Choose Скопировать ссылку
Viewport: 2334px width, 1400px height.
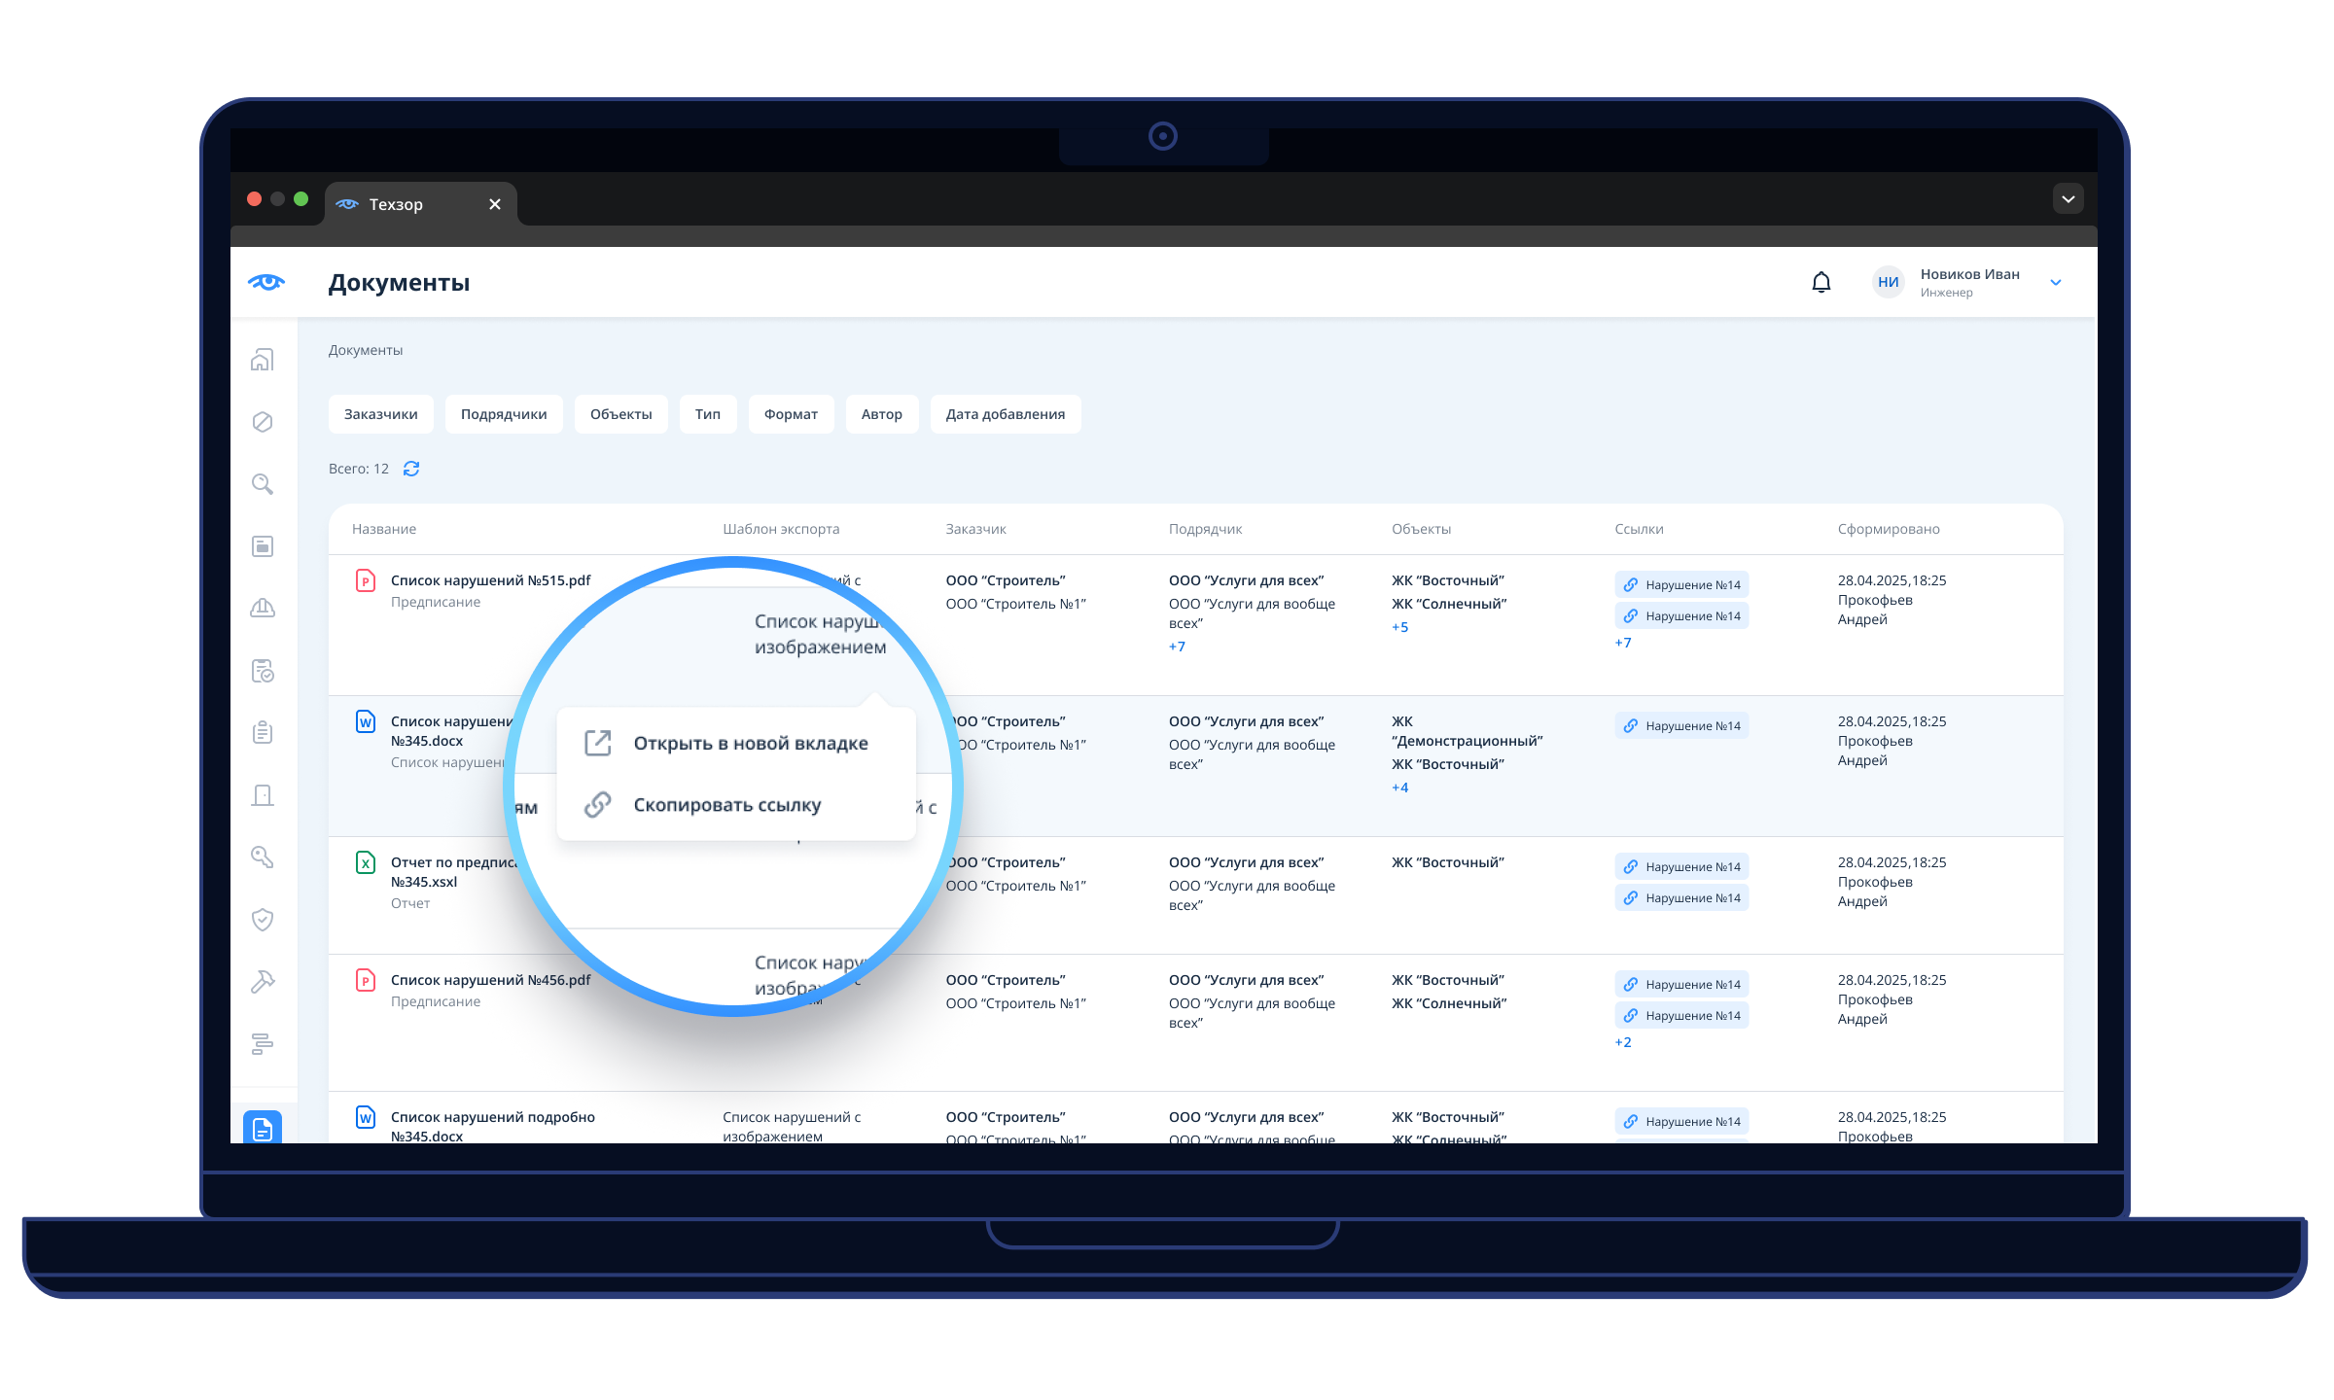(736, 805)
